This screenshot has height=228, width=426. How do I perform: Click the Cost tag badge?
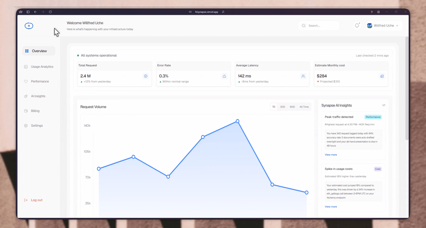[378, 169]
